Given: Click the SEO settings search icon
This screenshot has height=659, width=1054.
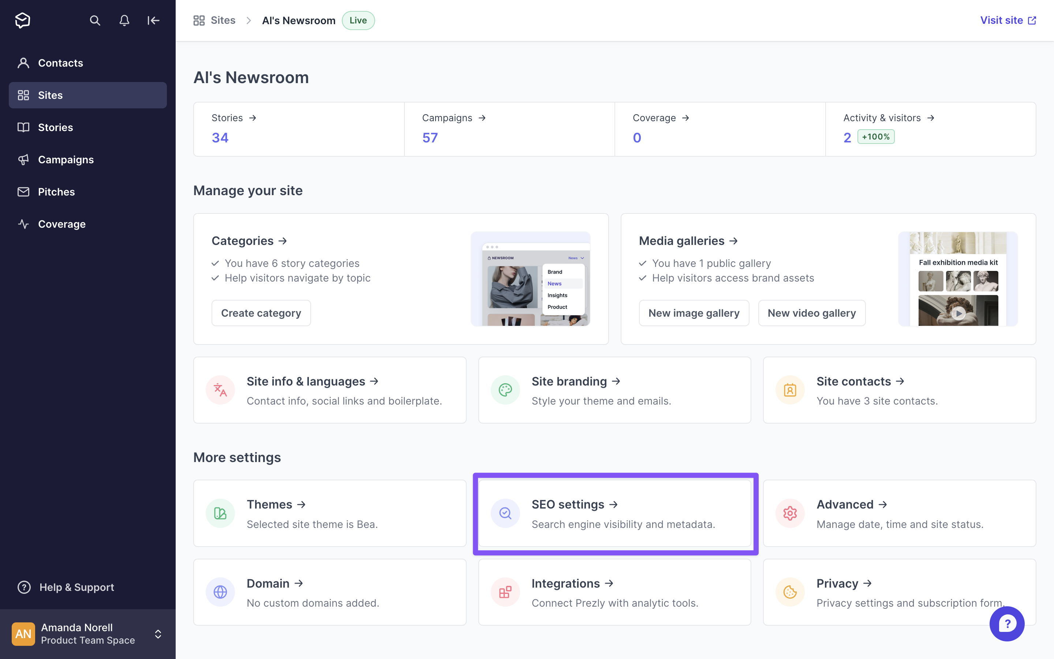Looking at the screenshot, I should click(505, 513).
